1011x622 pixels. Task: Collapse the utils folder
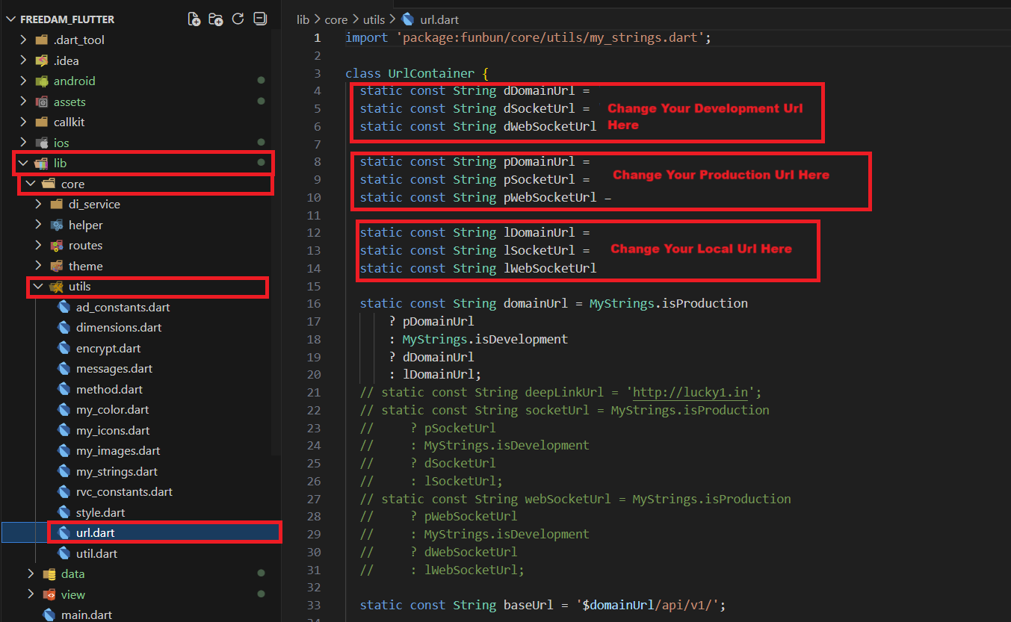tap(38, 287)
